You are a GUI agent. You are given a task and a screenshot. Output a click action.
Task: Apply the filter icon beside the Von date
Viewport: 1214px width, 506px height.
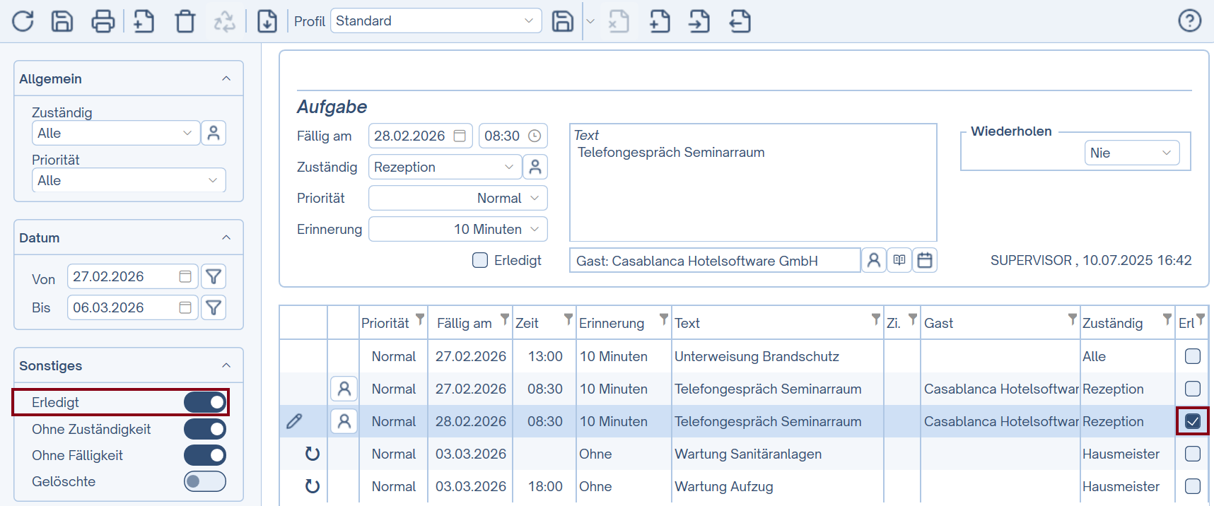(214, 276)
